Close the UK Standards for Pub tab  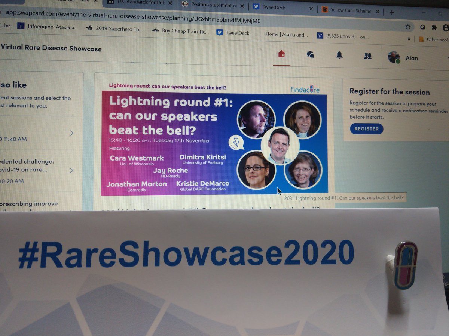tap(171, 3)
